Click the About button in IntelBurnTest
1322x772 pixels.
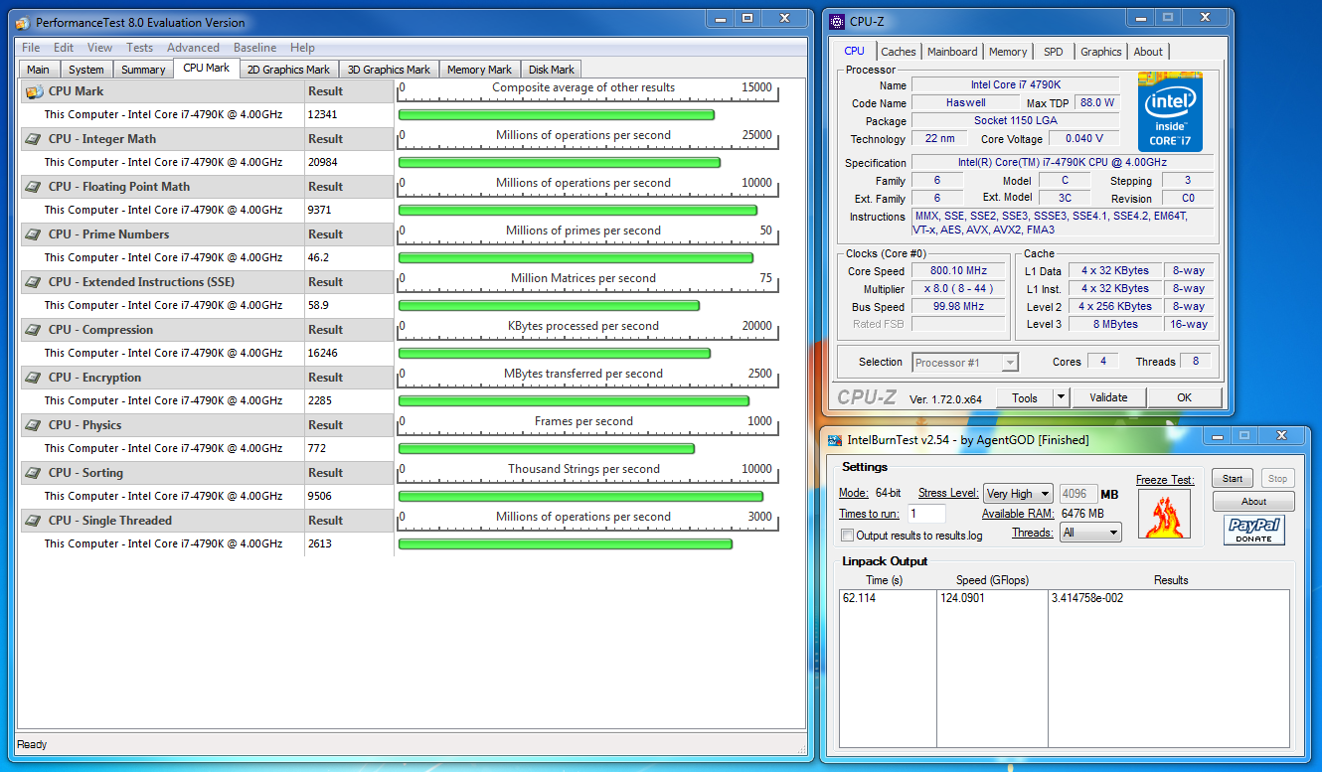(1253, 501)
